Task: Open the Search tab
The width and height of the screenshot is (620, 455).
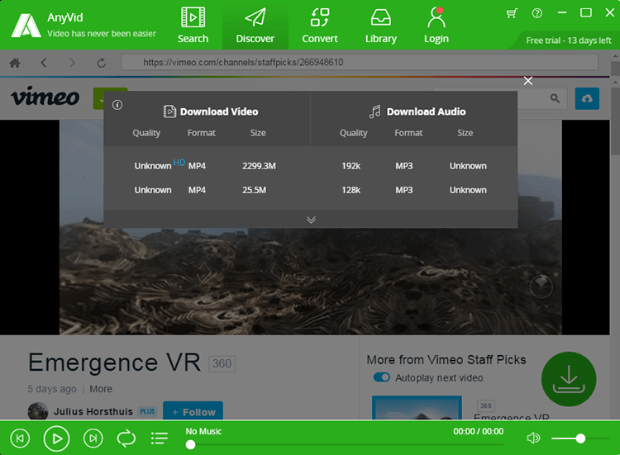Action: (x=193, y=26)
